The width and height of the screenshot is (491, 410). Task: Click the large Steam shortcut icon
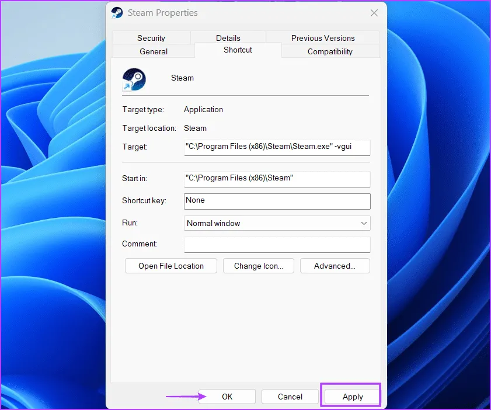(x=134, y=79)
